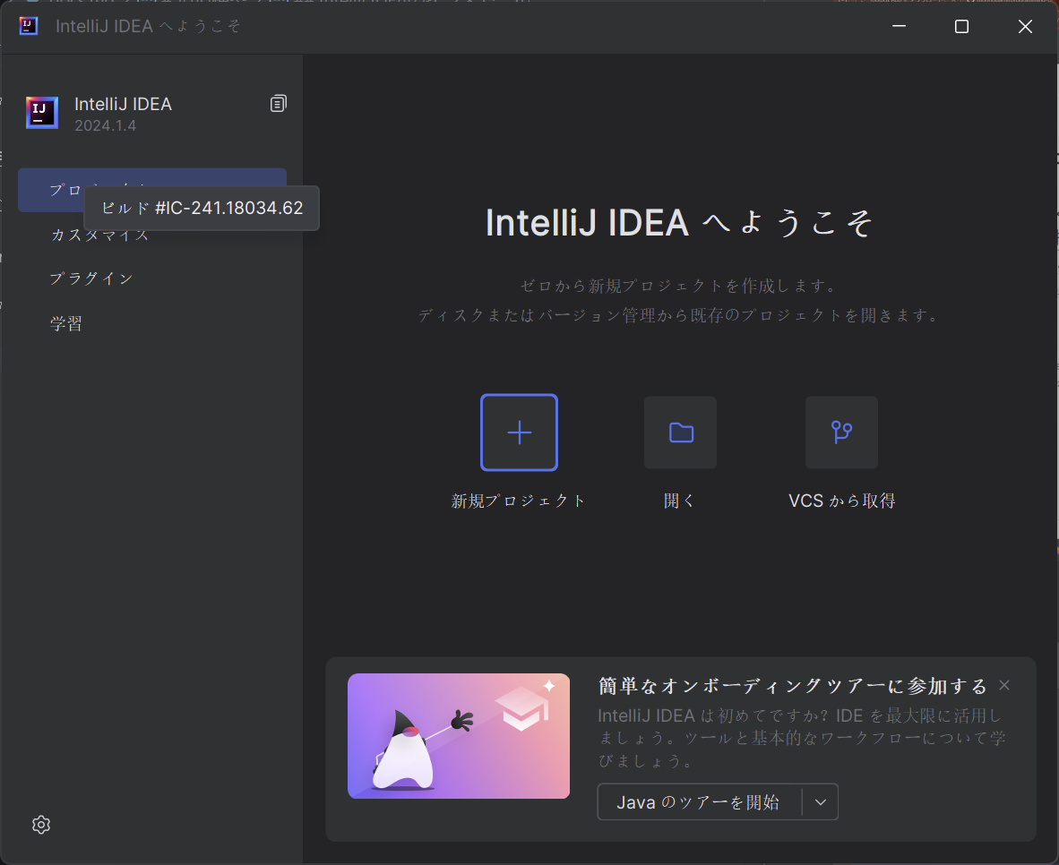Screen dimensions: 1059x865
Task: Minimize the welcome window
Action: [898, 26]
